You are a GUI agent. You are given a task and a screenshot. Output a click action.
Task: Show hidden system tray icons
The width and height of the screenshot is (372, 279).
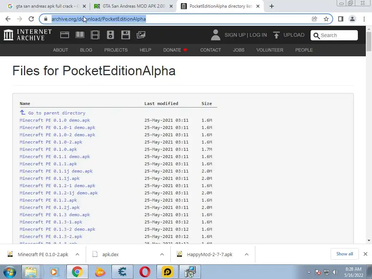[309, 272]
